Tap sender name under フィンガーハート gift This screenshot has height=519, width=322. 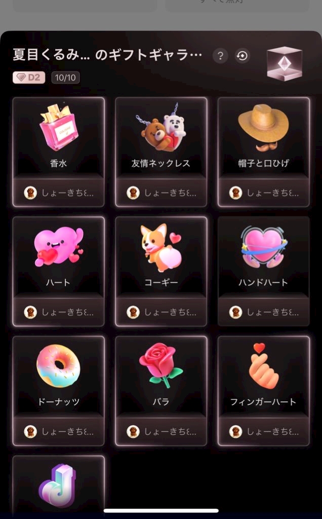[273, 431]
